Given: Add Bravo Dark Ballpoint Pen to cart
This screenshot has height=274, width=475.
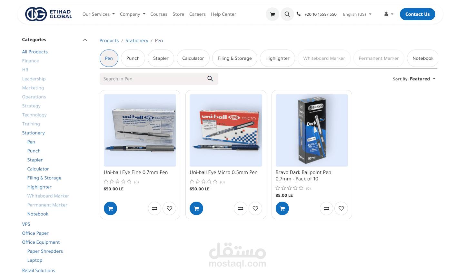Looking at the screenshot, I should (282, 208).
